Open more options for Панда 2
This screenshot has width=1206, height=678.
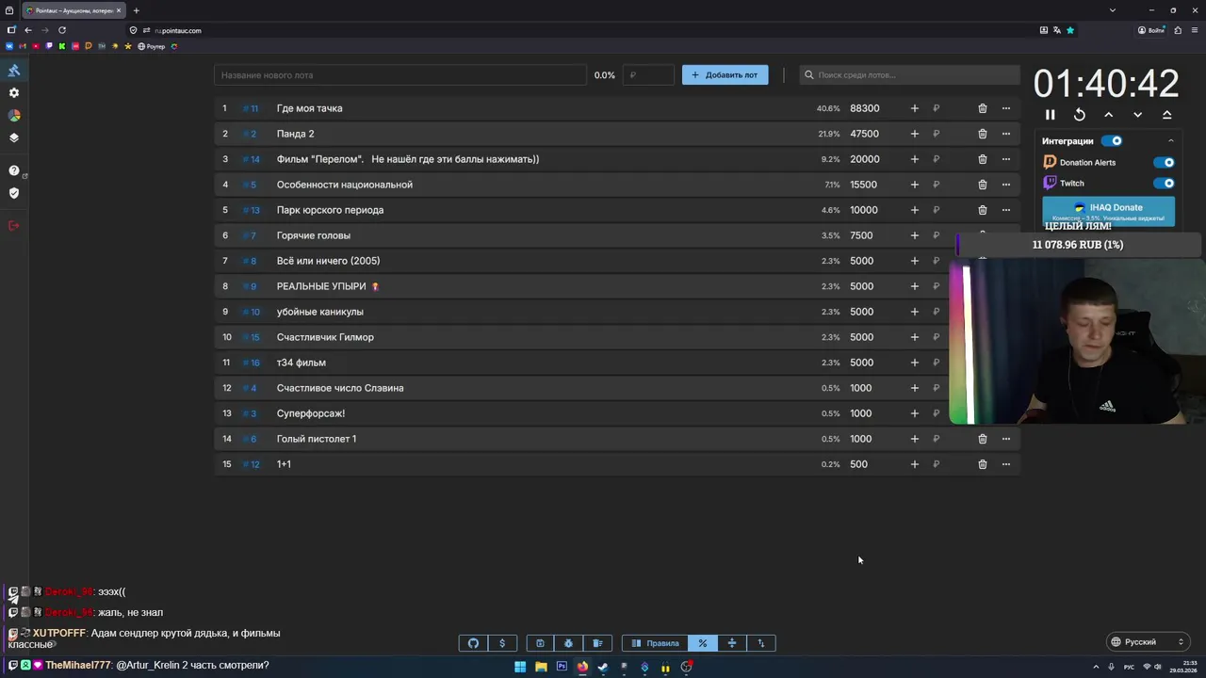pos(1006,134)
